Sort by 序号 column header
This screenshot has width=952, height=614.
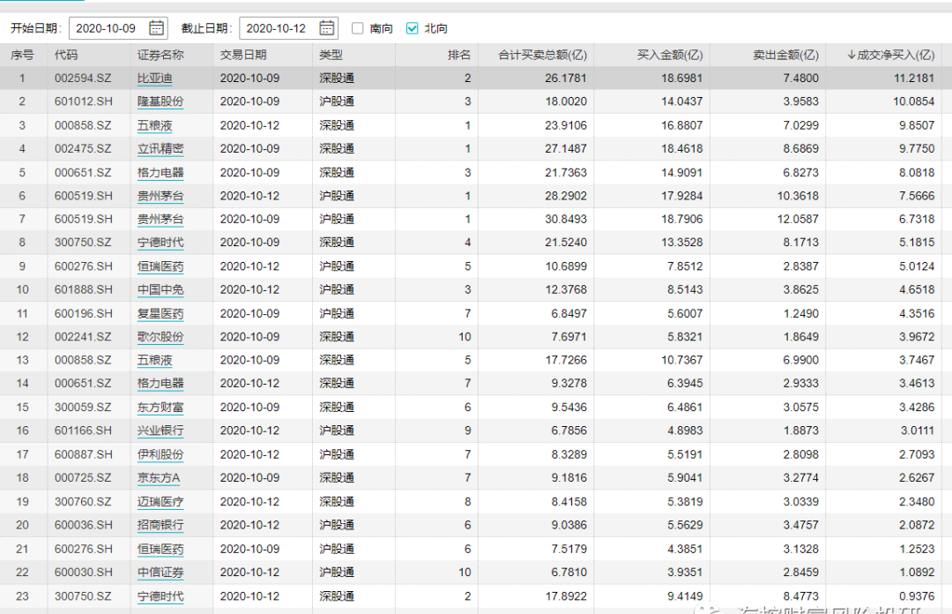tap(22, 55)
